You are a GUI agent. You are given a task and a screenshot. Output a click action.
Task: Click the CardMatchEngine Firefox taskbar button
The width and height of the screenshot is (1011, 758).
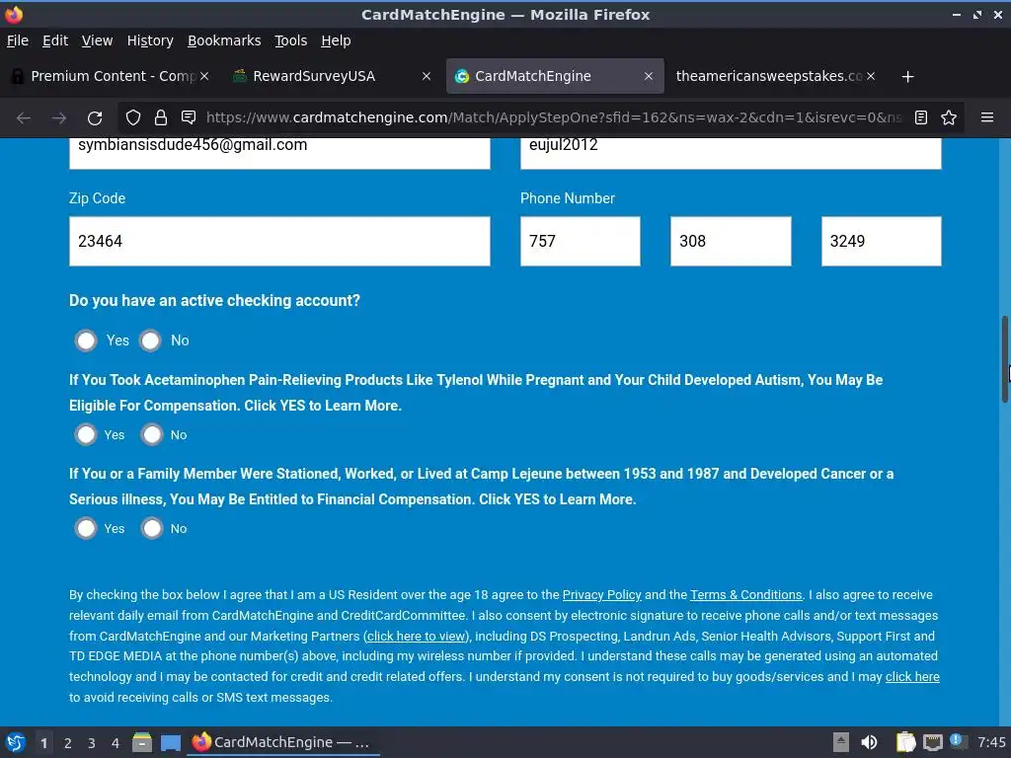(x=283, y=742)
